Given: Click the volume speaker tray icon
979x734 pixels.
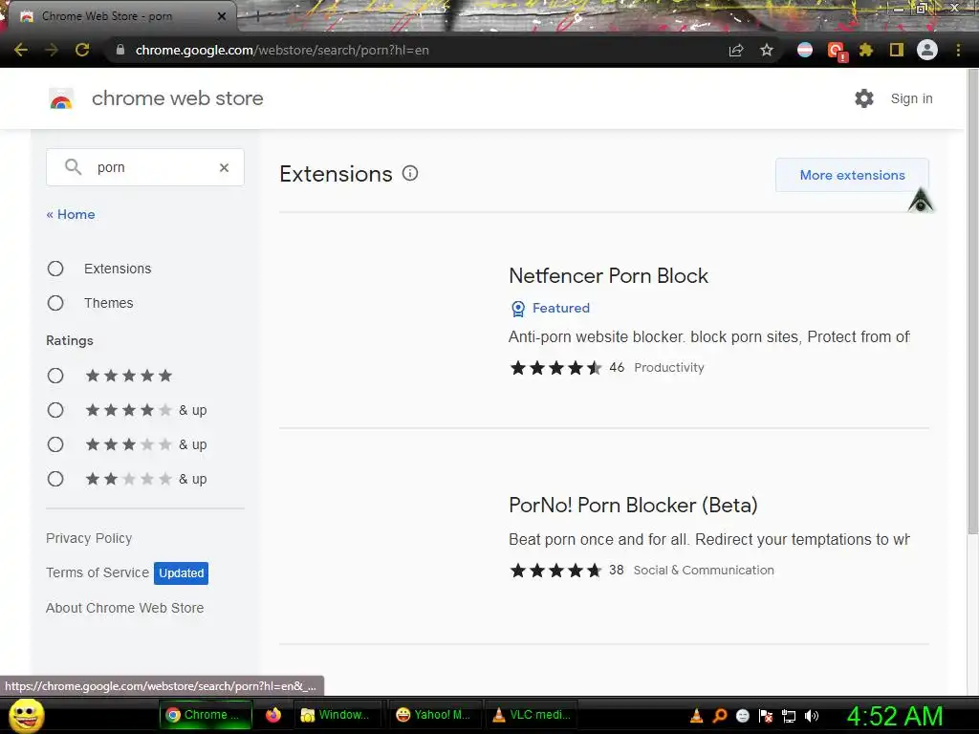Looking at the screenshot, I should click(812, 716).
